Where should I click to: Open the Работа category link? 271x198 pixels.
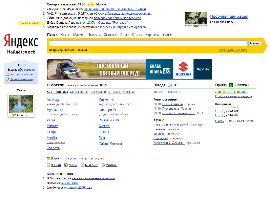coord(53,126)
